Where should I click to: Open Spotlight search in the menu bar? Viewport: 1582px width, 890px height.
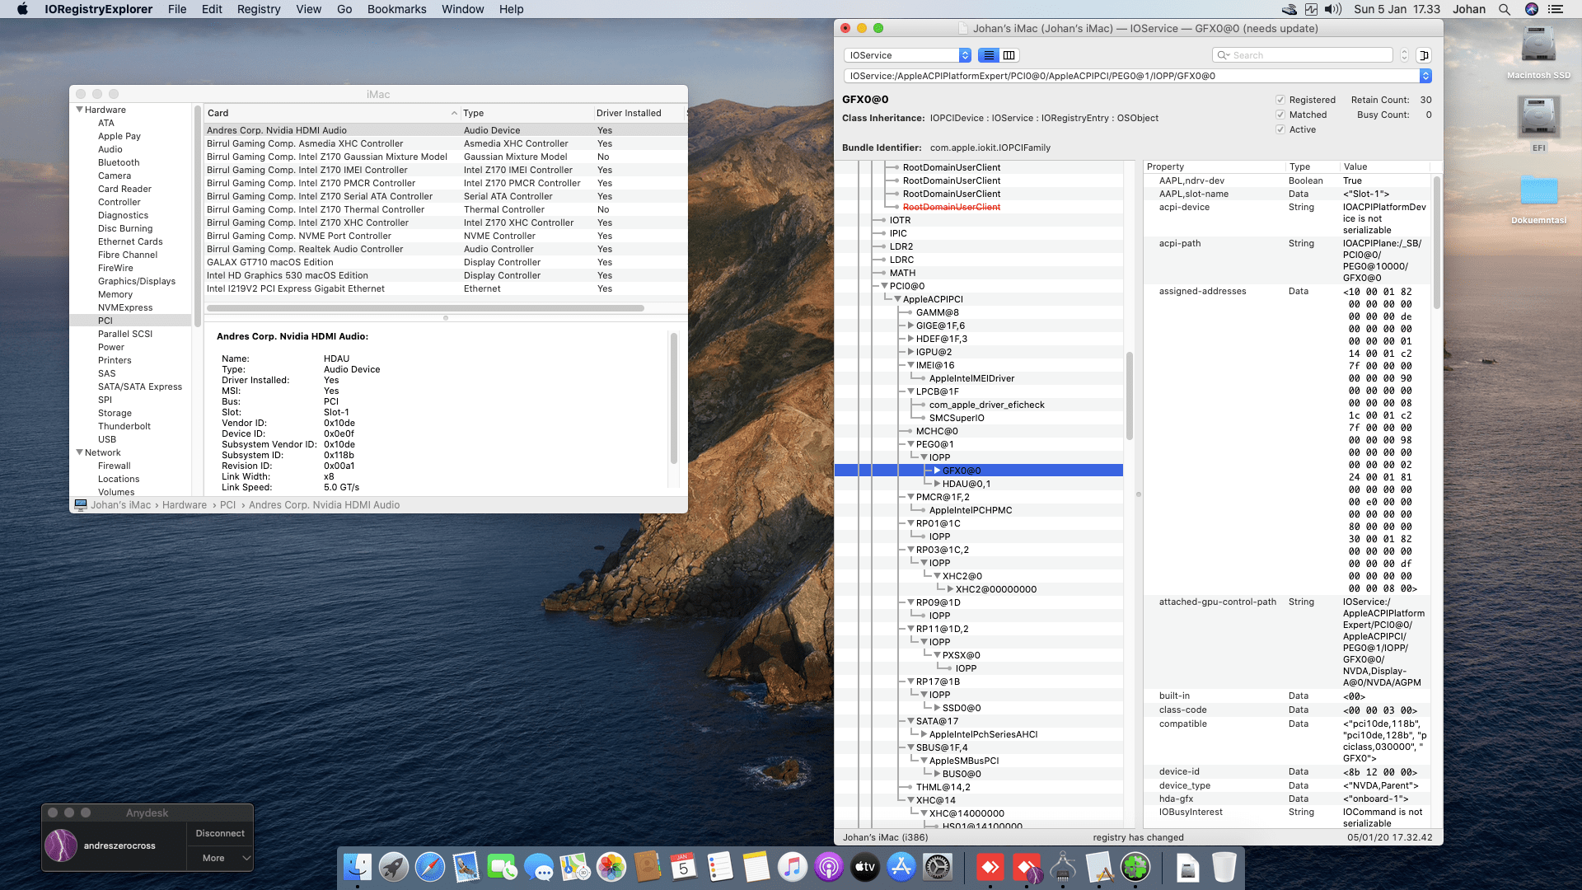[1505, 9]
